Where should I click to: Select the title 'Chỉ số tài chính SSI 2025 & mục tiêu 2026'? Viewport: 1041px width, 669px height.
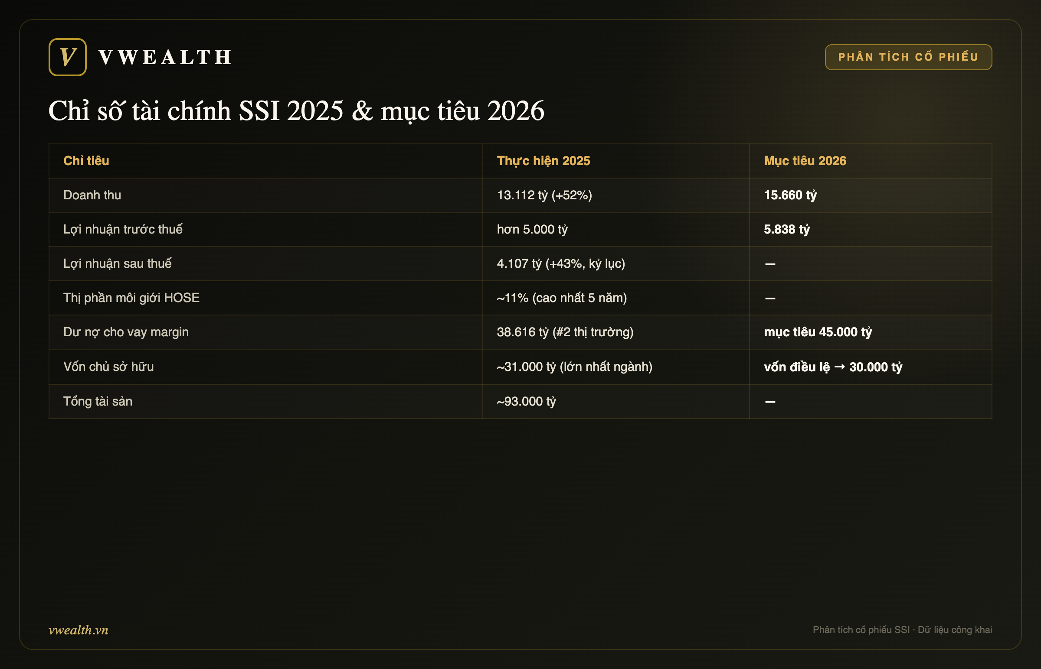tap(296, 110)
